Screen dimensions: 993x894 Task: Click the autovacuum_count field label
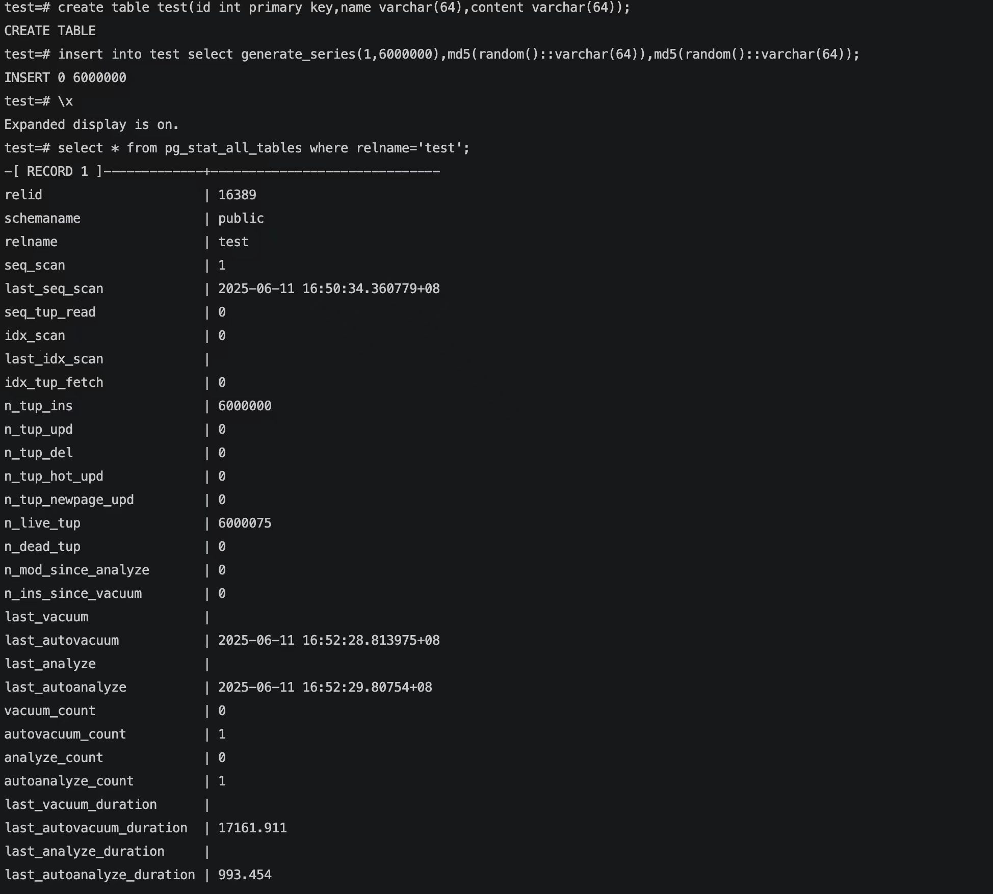(65, 734)
